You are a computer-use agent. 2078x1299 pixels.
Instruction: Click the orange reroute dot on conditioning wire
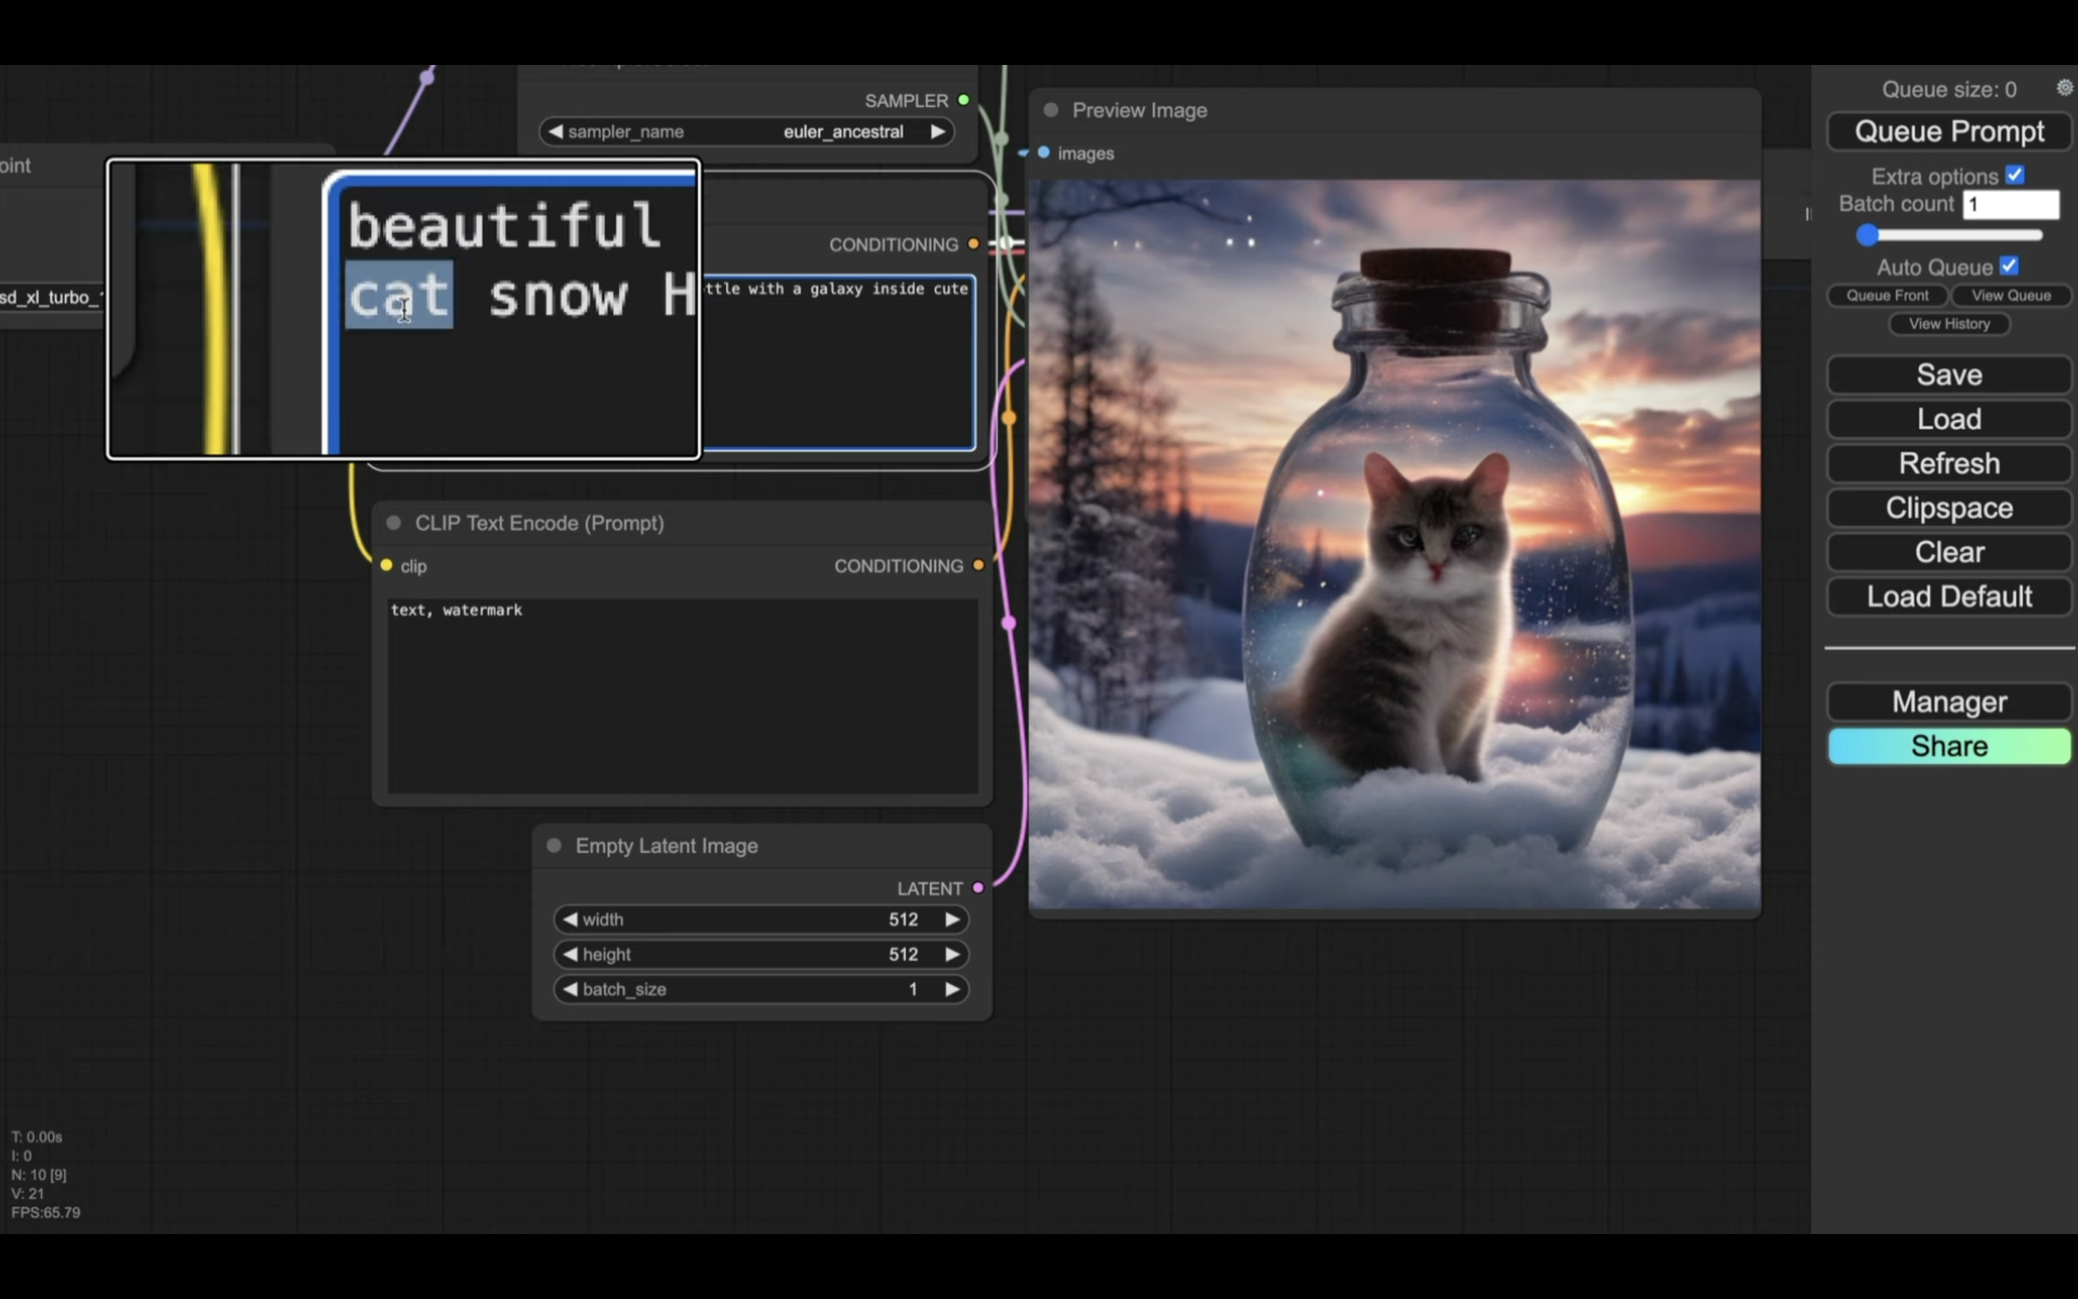pos(1009,419)
